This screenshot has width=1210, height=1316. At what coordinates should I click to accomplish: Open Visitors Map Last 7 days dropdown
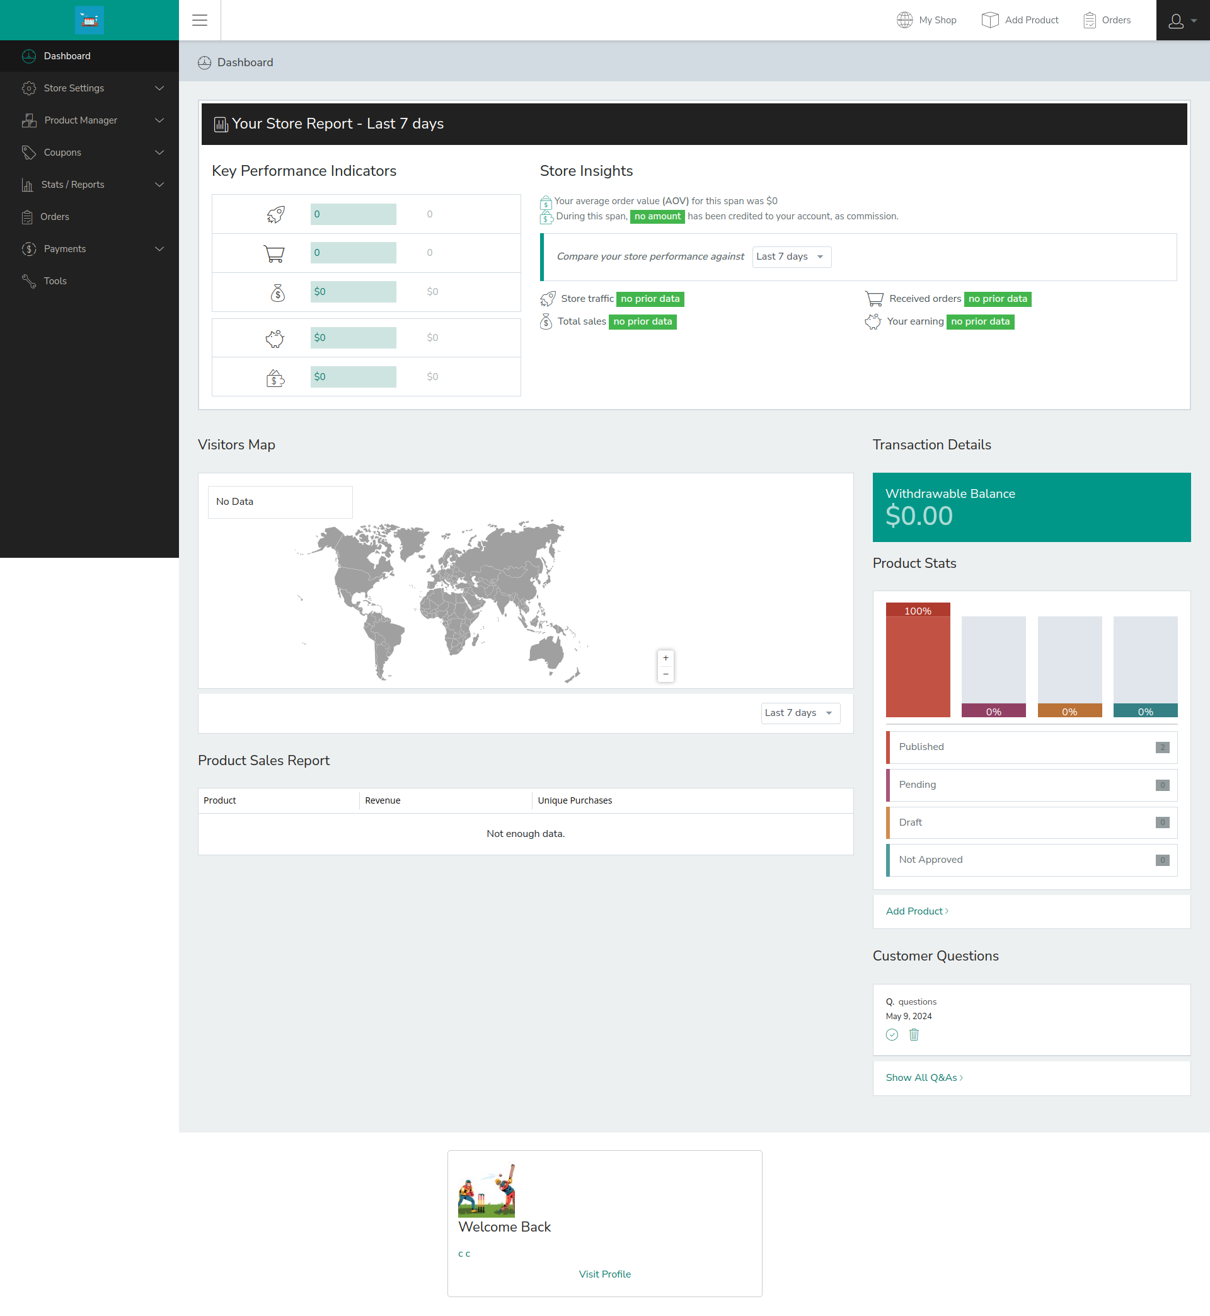[800, 713]
